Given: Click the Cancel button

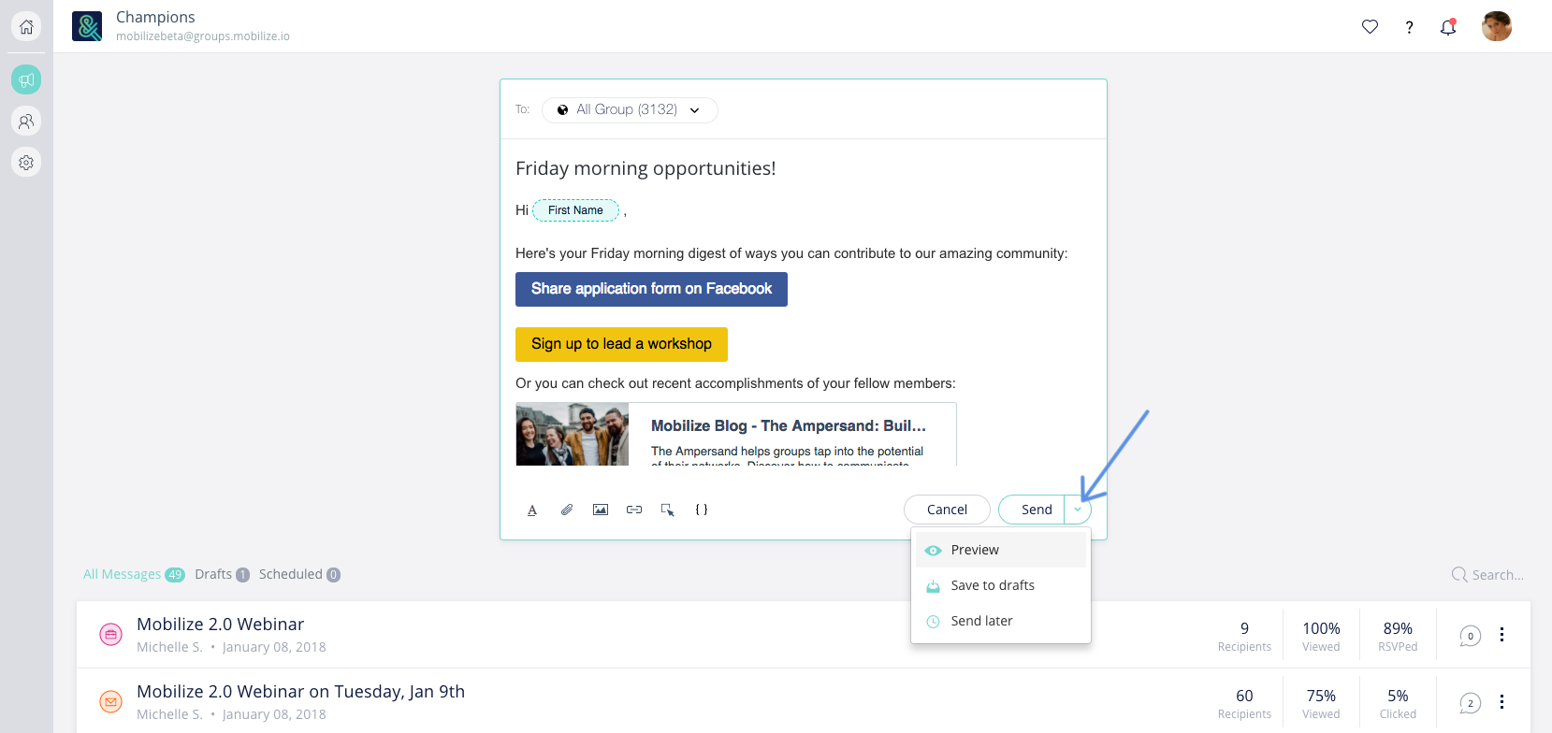Looking at the screenshot, I should 947,510.
